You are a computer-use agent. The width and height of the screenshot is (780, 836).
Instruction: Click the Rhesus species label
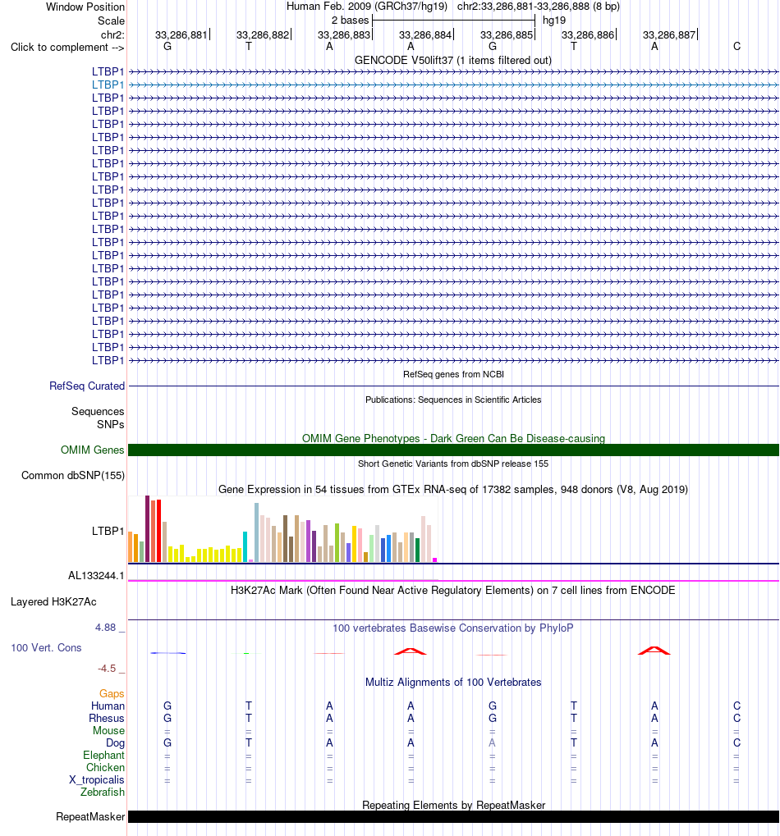point(107,718)
